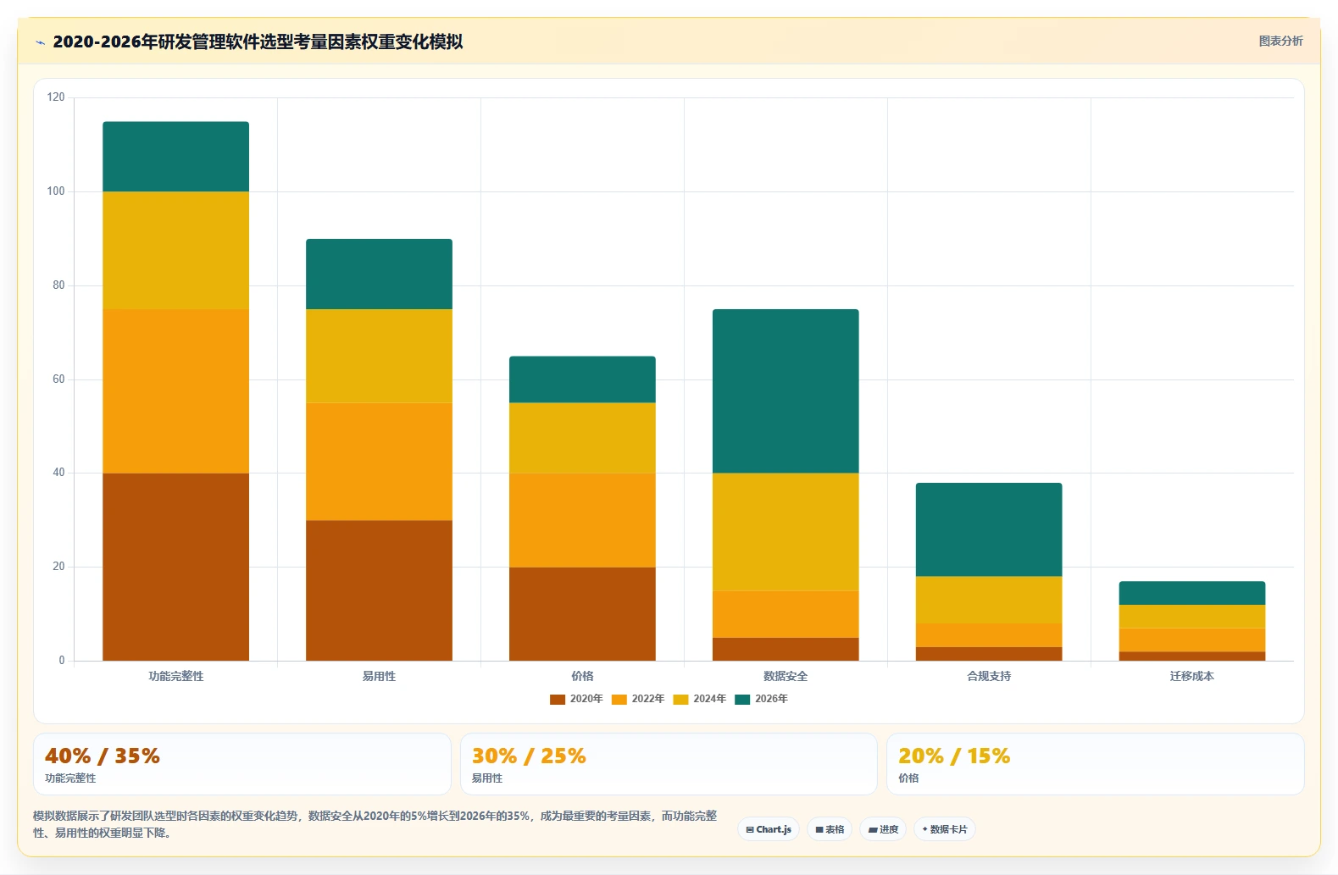Select the 2020年 segment of 功能完整性 bar
The width and height of the screenshot is (1338, 875).
coord(176,567)
